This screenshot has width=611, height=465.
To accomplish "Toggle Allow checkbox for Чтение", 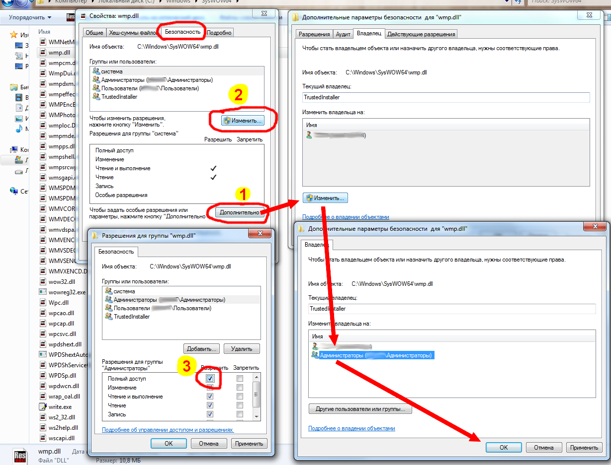I will click(x=210, y=405).
